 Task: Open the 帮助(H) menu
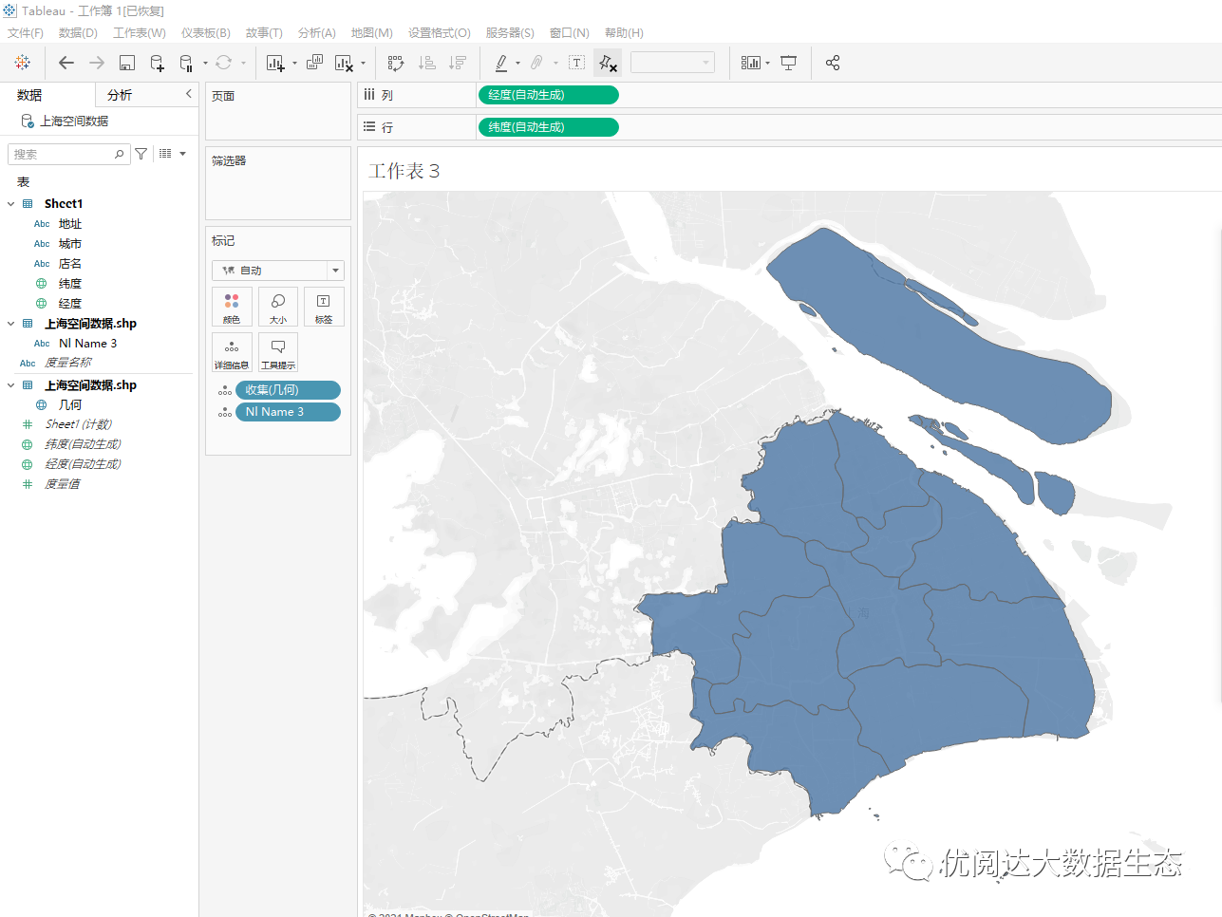point(624,32)
